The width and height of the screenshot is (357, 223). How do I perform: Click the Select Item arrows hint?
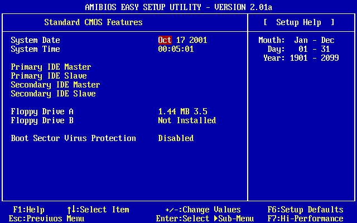coord(98,210)
